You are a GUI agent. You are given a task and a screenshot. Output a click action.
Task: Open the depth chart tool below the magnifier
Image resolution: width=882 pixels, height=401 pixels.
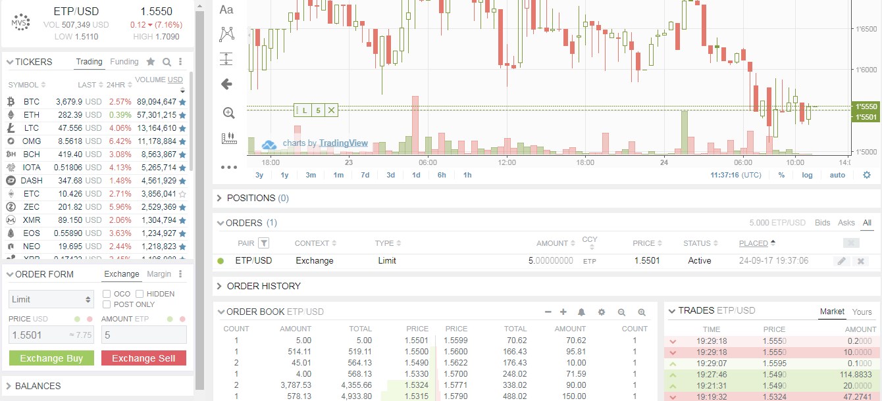[227, 138]
